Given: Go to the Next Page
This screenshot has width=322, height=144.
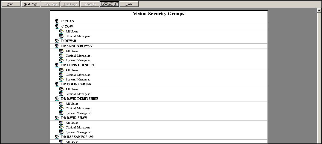Looking at the screenshot, I should (x=31, y=4).
